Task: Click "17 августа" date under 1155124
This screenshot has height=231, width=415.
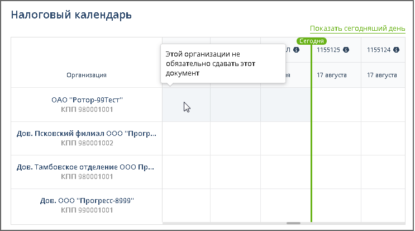Action: (x=382, y=75)
